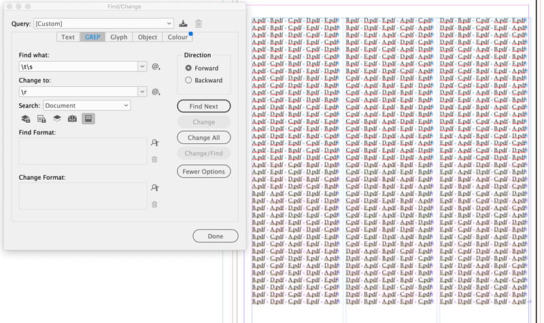The width and height of the screenshot is (544, 323).
Task: Click the Save Query icon
Action: pyautogui.click(x=183, y=24)
